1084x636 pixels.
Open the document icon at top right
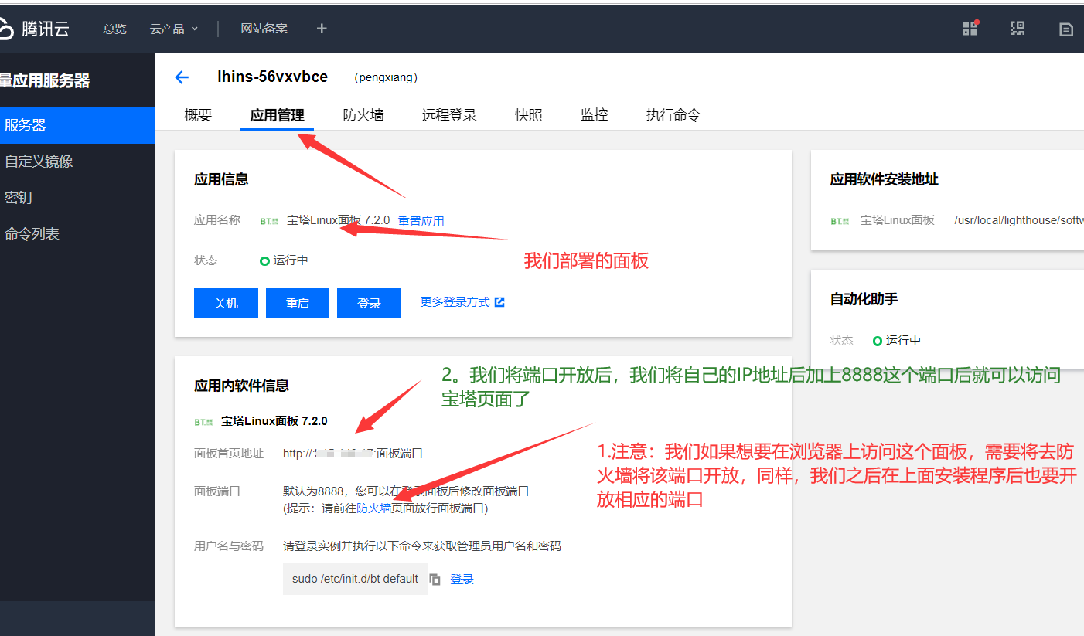point(1065,29)
